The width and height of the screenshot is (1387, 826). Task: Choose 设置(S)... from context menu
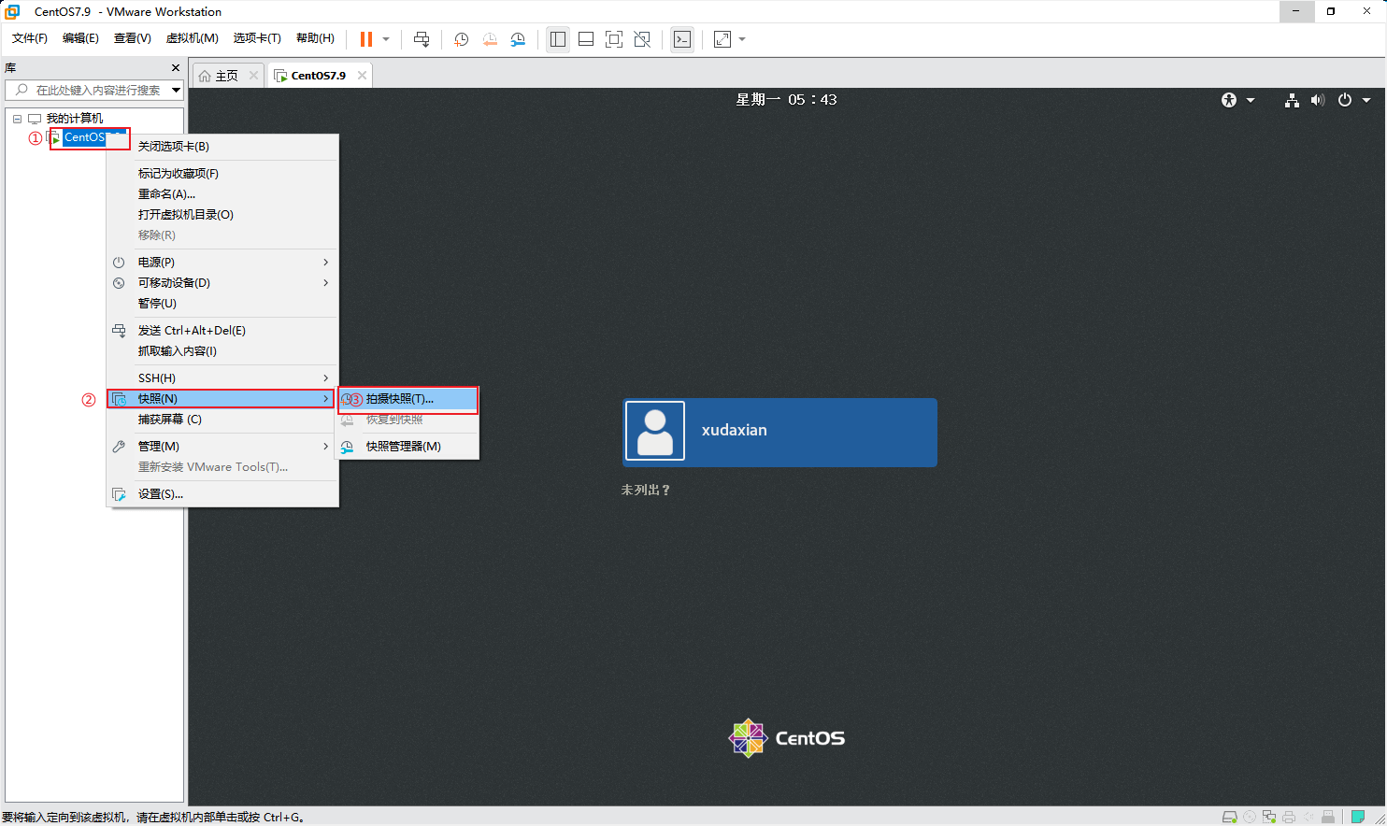point(222,494)
